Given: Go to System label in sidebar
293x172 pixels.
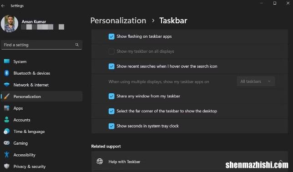Looking at the screenshot, I should [x=20, y=62].
